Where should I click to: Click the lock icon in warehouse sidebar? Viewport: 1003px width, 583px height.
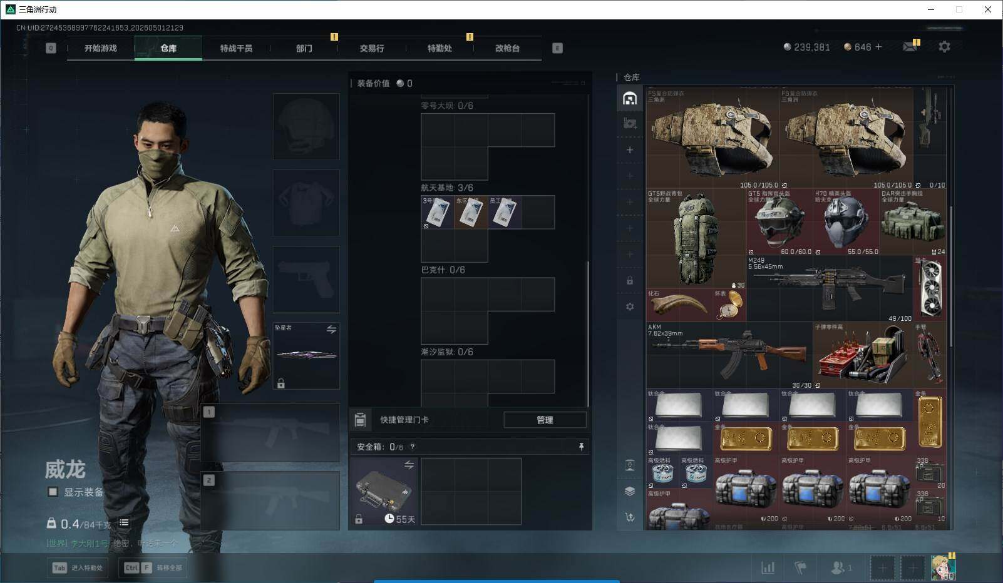click(630, 281)
